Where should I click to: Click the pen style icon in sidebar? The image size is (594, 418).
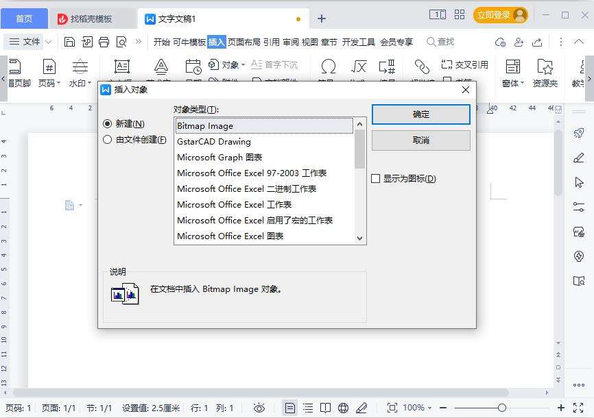click(578, 158)
